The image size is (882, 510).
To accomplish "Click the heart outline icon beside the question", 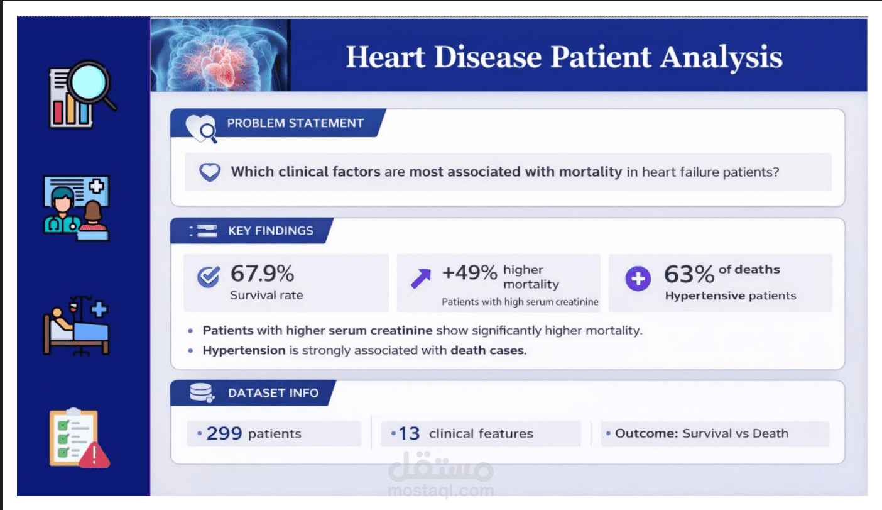I will 209,172.
